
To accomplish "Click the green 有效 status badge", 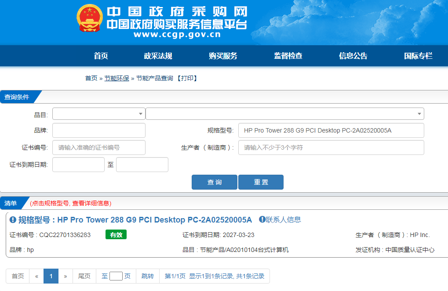I will (x=116, y=234).
